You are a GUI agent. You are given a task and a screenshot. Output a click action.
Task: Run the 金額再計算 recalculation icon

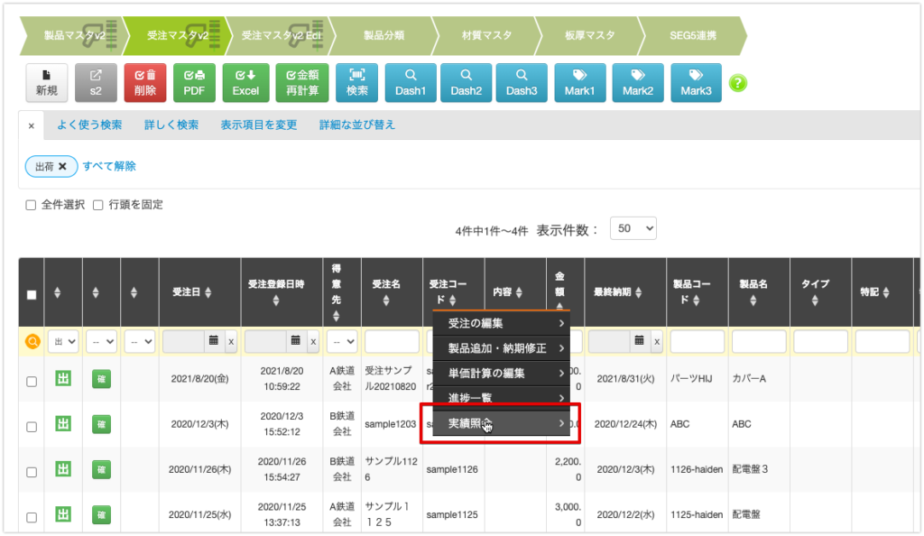coord(301,82)
